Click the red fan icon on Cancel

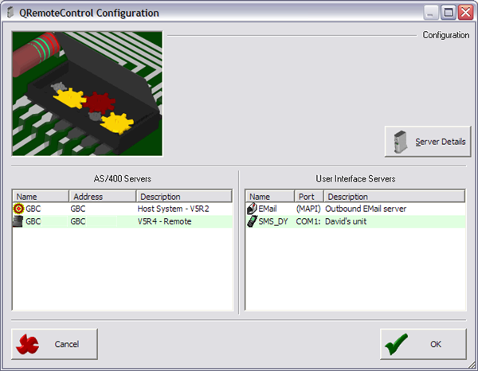point(29,344)
